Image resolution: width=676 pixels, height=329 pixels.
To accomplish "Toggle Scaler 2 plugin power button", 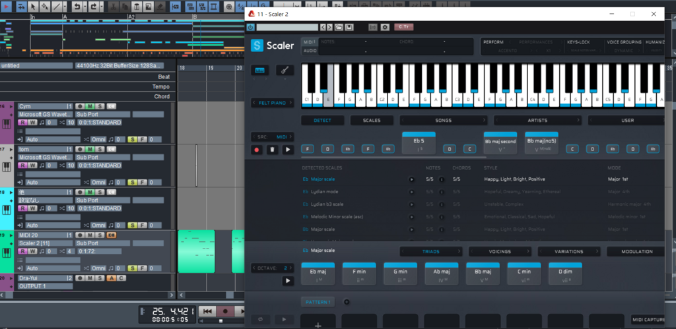I will coord(250,27).
